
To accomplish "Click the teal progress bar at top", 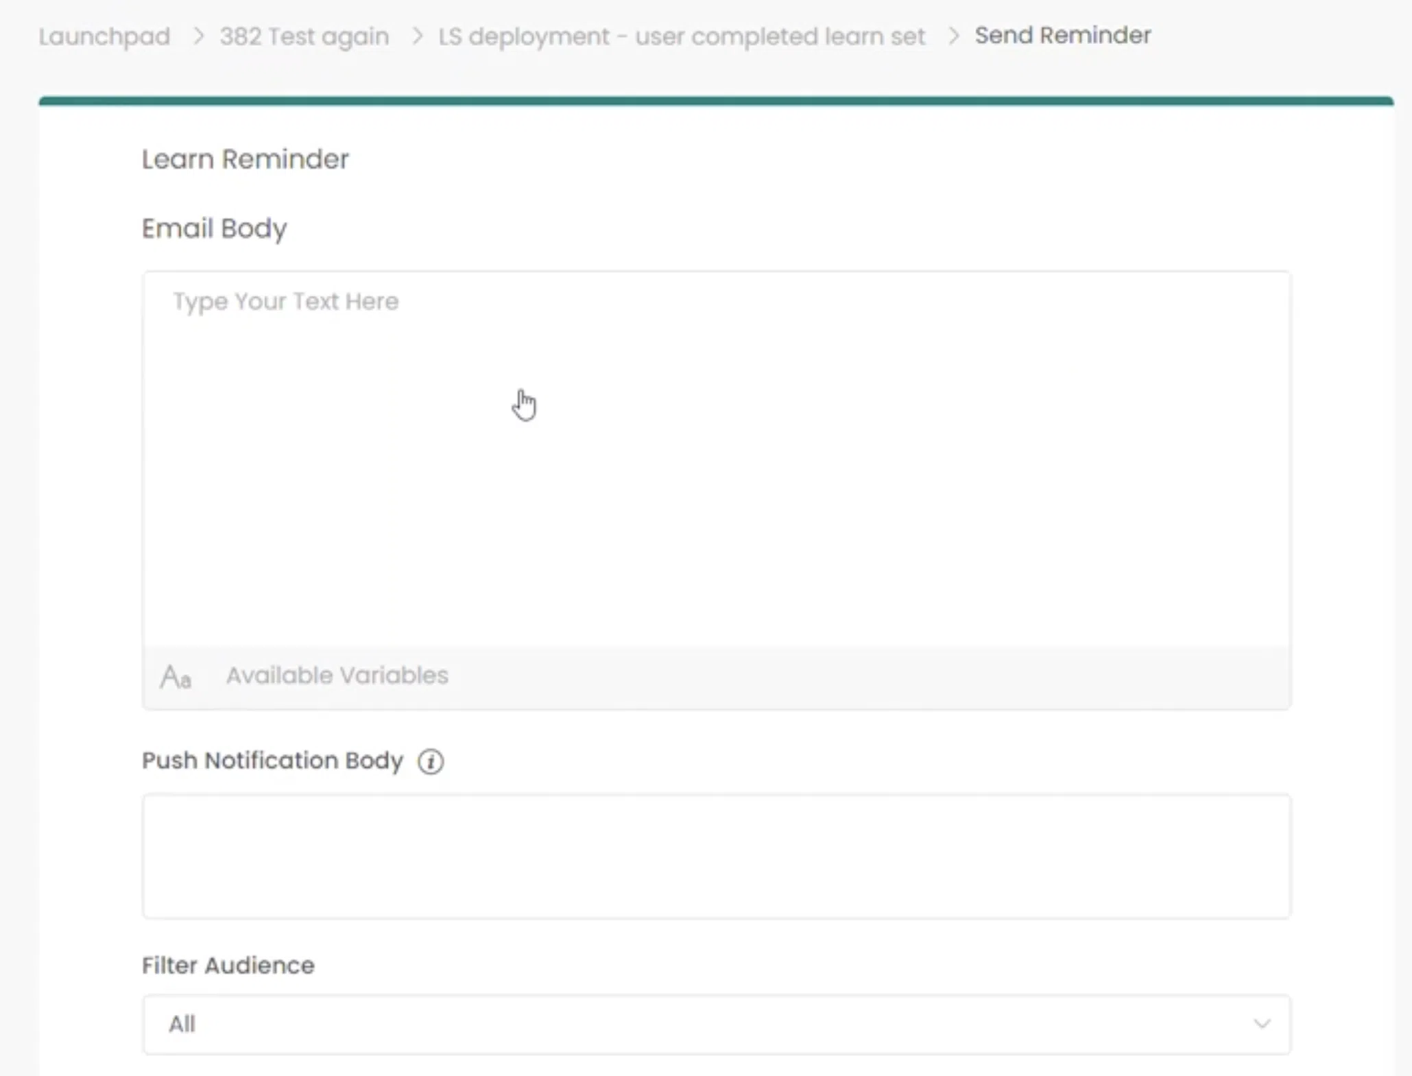I will [x=716, y=101].
